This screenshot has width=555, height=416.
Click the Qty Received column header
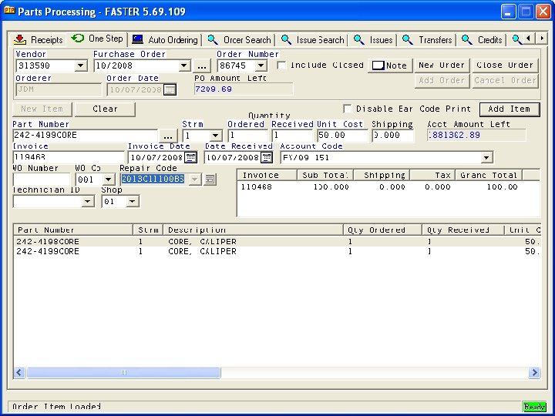click(x=463, y=230)
